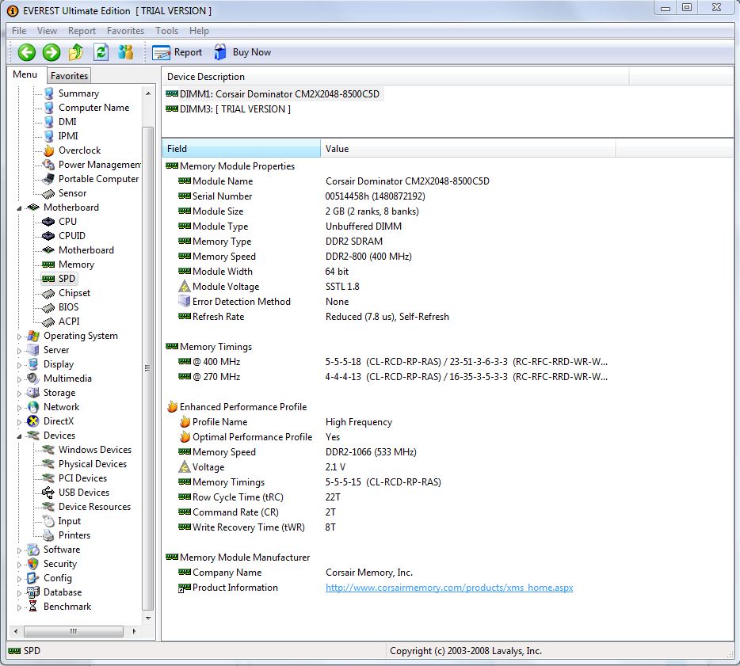
Task: Open the File menu
Action: click(19, 31)
